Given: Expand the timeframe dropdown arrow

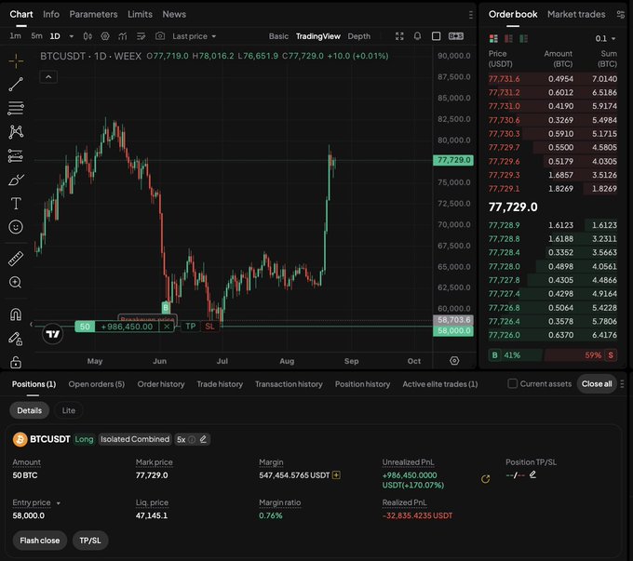Looking at the screenshot, I should [x=72, y=36].
